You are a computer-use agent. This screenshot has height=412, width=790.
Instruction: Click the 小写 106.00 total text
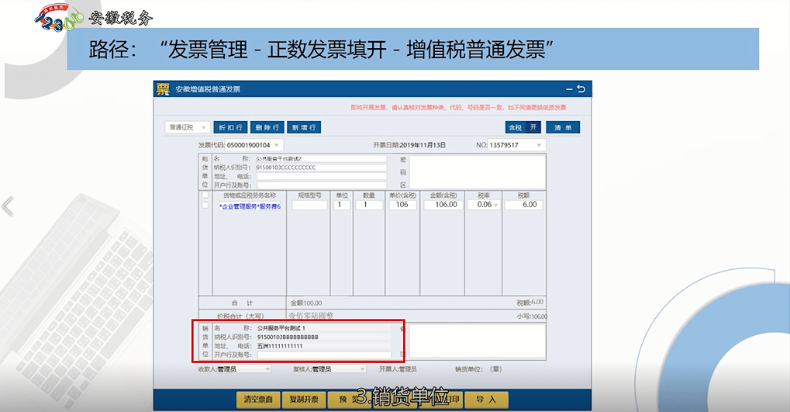point(532,317)
